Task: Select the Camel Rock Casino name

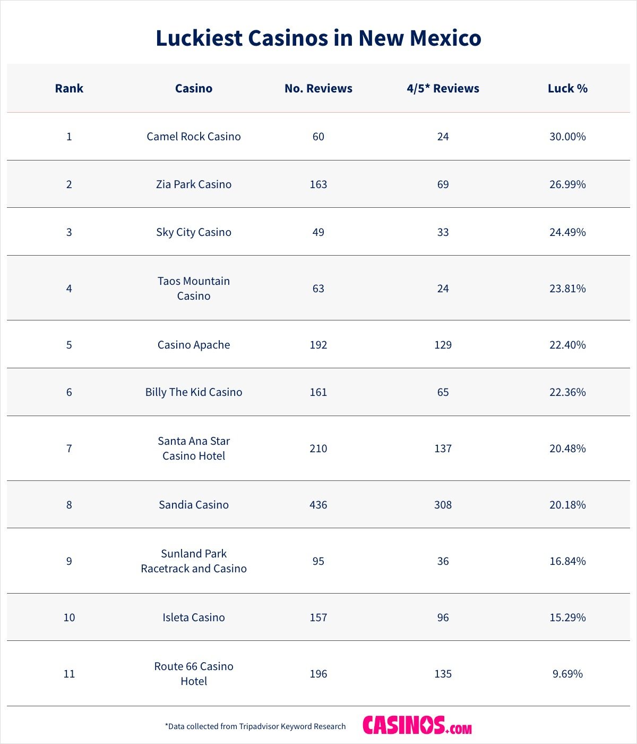Action: [x=194, y=137]
